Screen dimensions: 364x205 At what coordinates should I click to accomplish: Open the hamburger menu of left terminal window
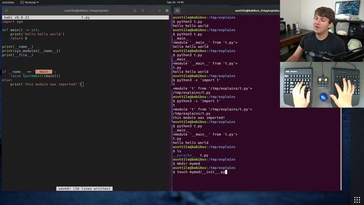pos(143,11)
